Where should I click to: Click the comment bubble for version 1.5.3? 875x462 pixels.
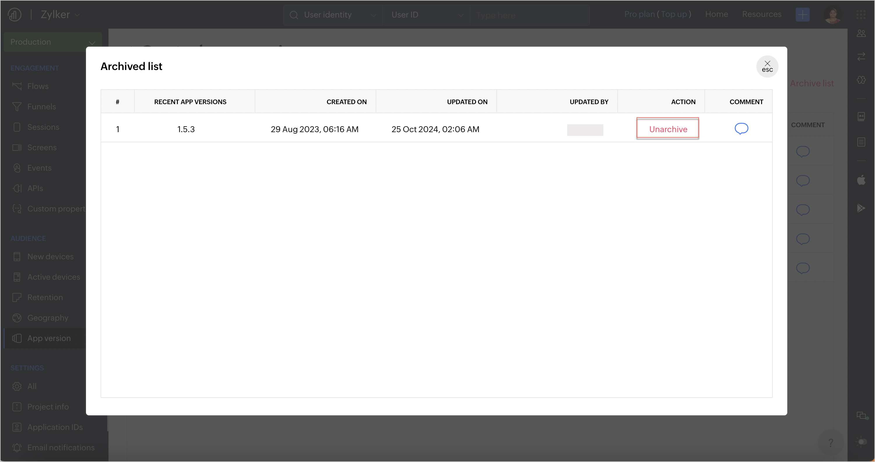click(741, 129)
